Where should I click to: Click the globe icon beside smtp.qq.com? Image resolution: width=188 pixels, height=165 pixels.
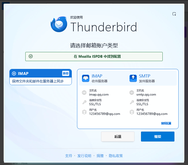point(132,93)
